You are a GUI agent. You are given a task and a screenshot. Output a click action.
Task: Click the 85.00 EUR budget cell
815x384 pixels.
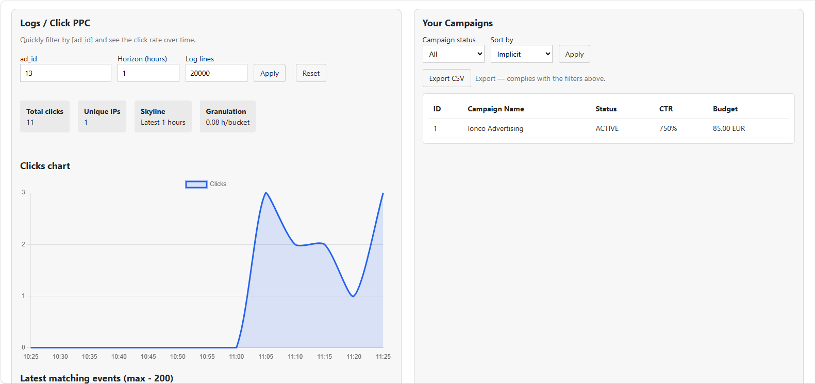729,128
